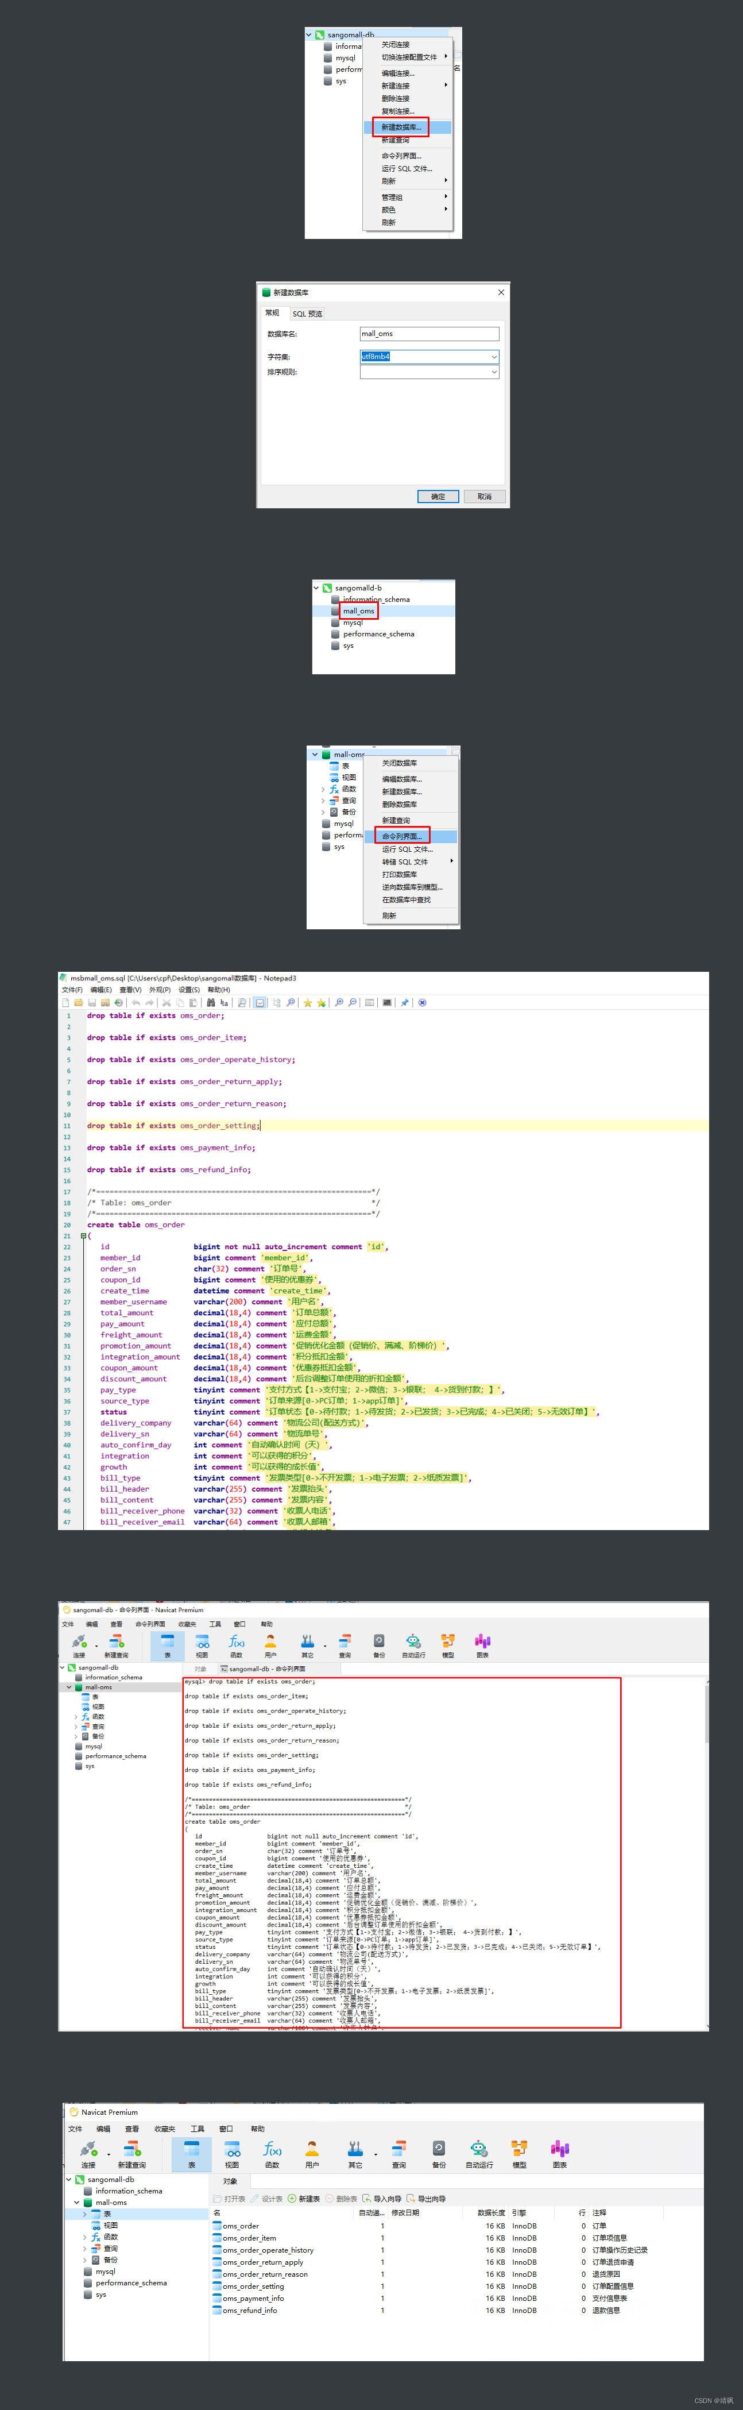Expand the 函数 node in the table-list window tree
Viewport: 743px width, 2410px height.
click(x=85, y=2237)
